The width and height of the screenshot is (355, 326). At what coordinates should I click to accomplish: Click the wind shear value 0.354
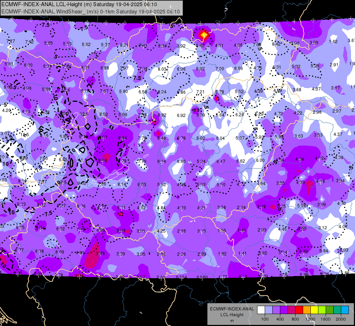[x=182, y=277]
